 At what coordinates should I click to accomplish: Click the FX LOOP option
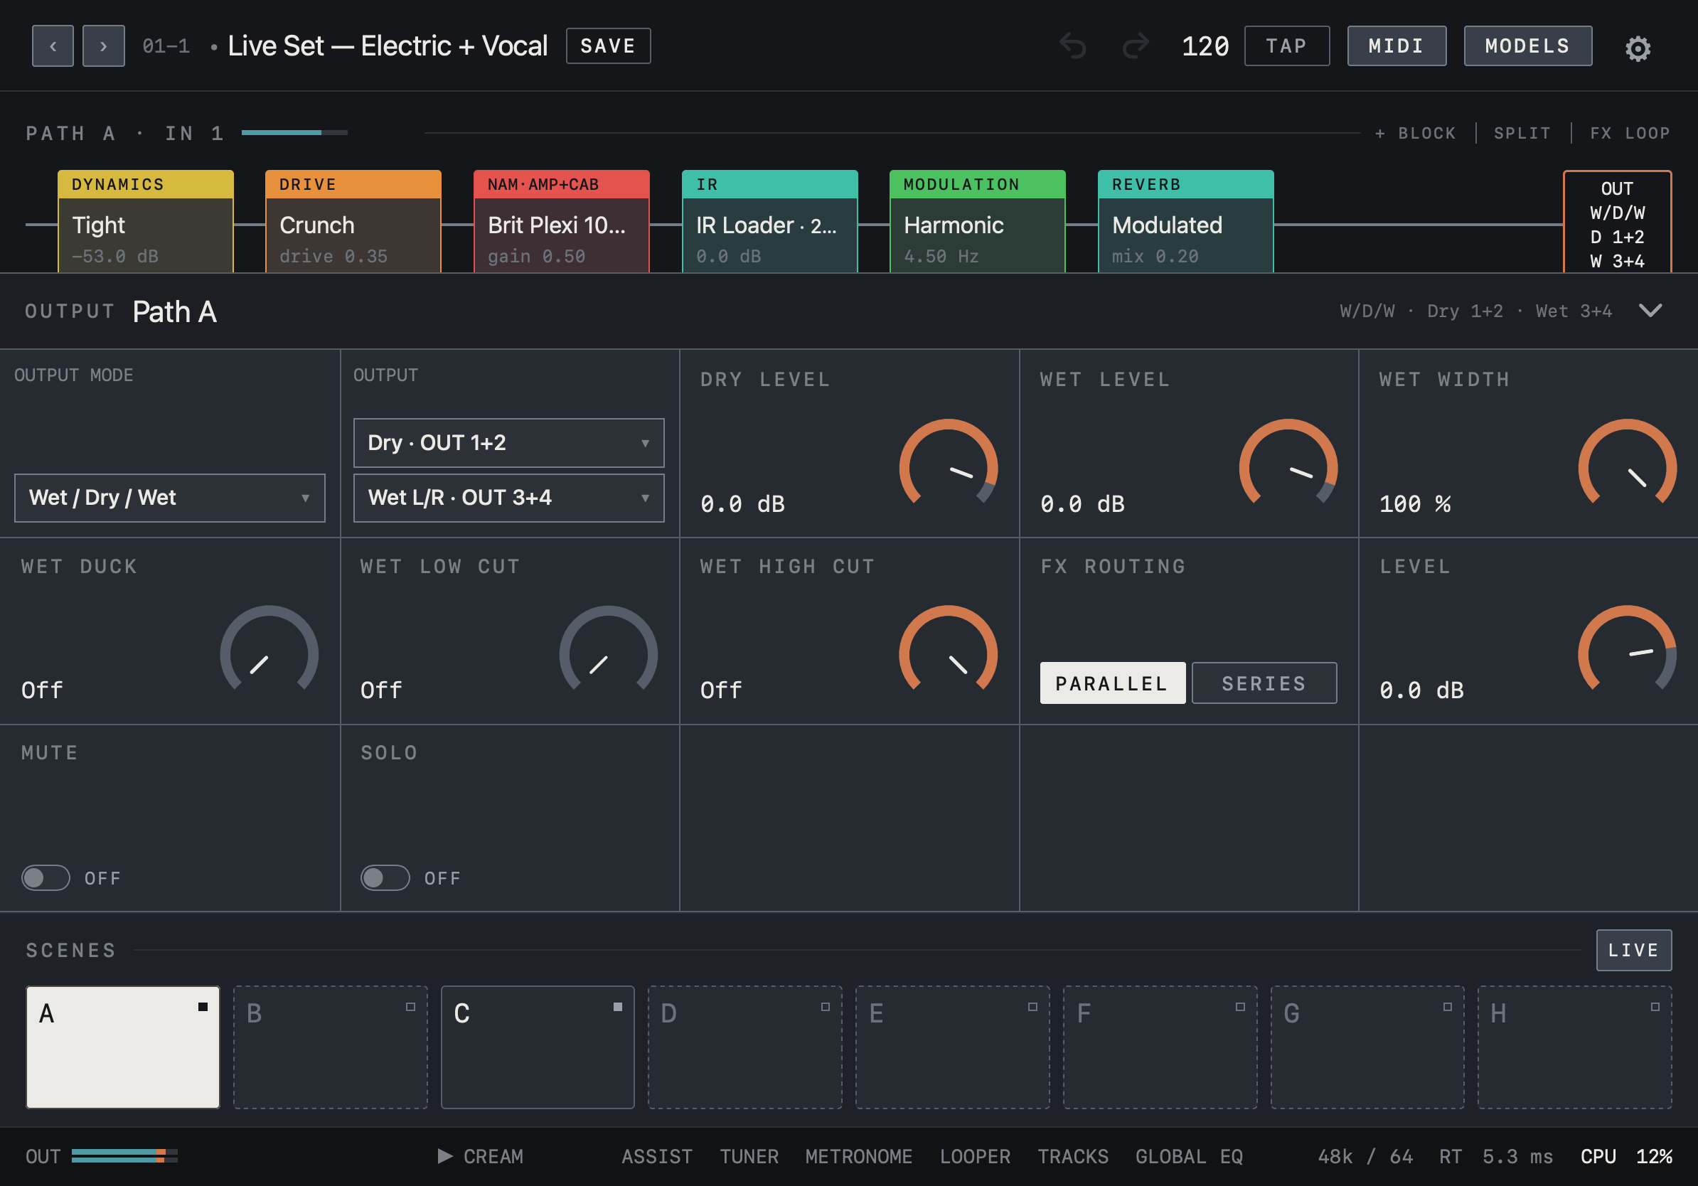tap(1630, 133)
